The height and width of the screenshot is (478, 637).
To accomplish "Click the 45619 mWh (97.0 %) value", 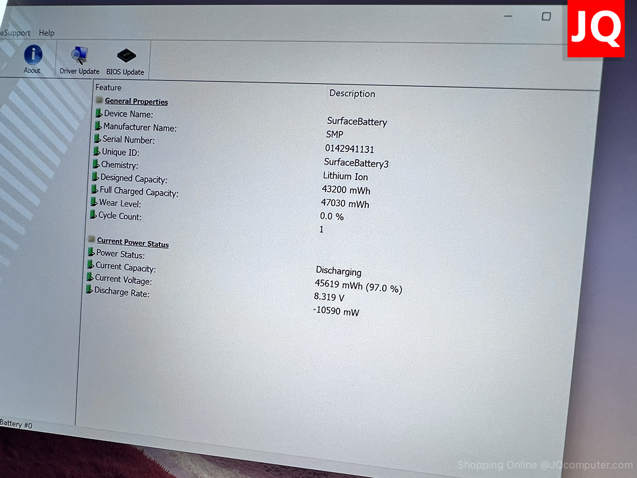I will pos(359,286).
